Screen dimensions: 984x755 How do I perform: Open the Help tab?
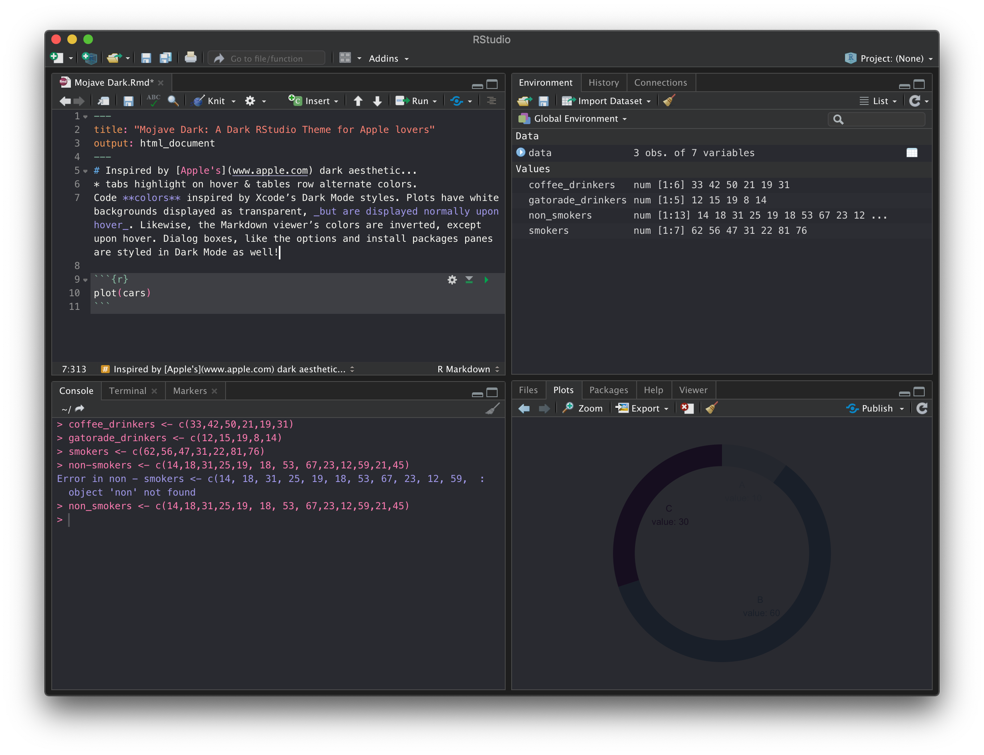tap(653, 390)
